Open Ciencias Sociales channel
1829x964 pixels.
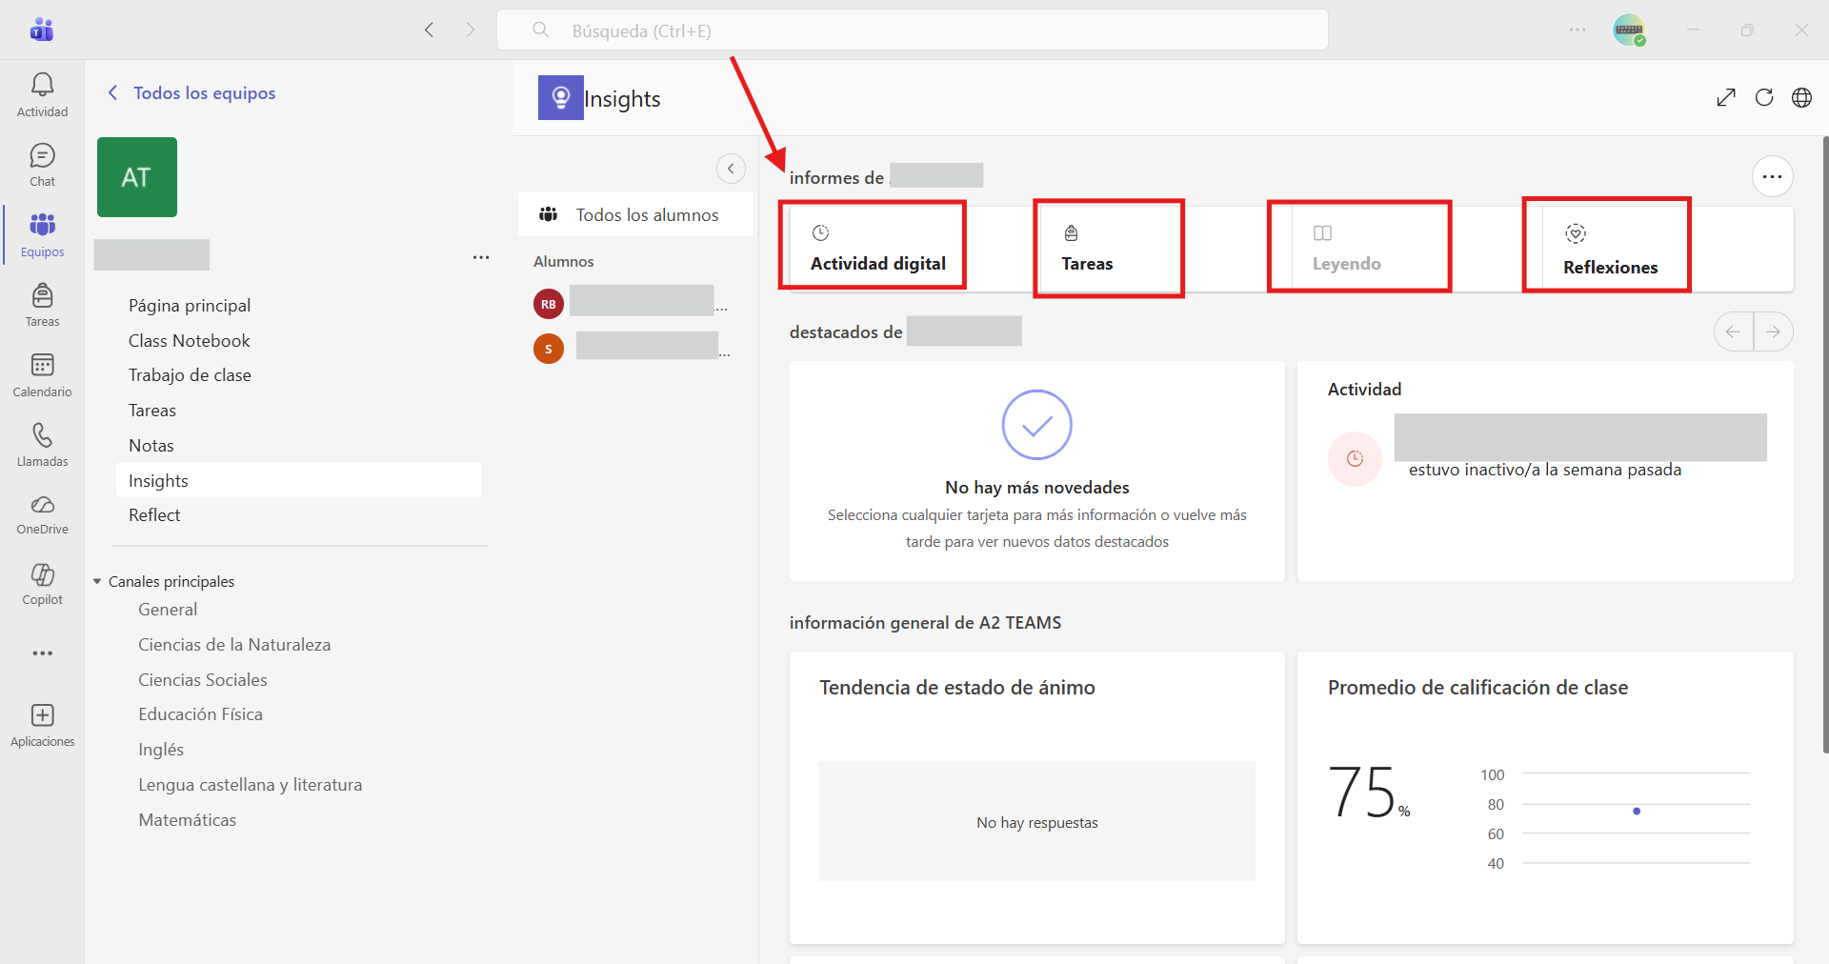pyautogui.click(x=203, y=679)
